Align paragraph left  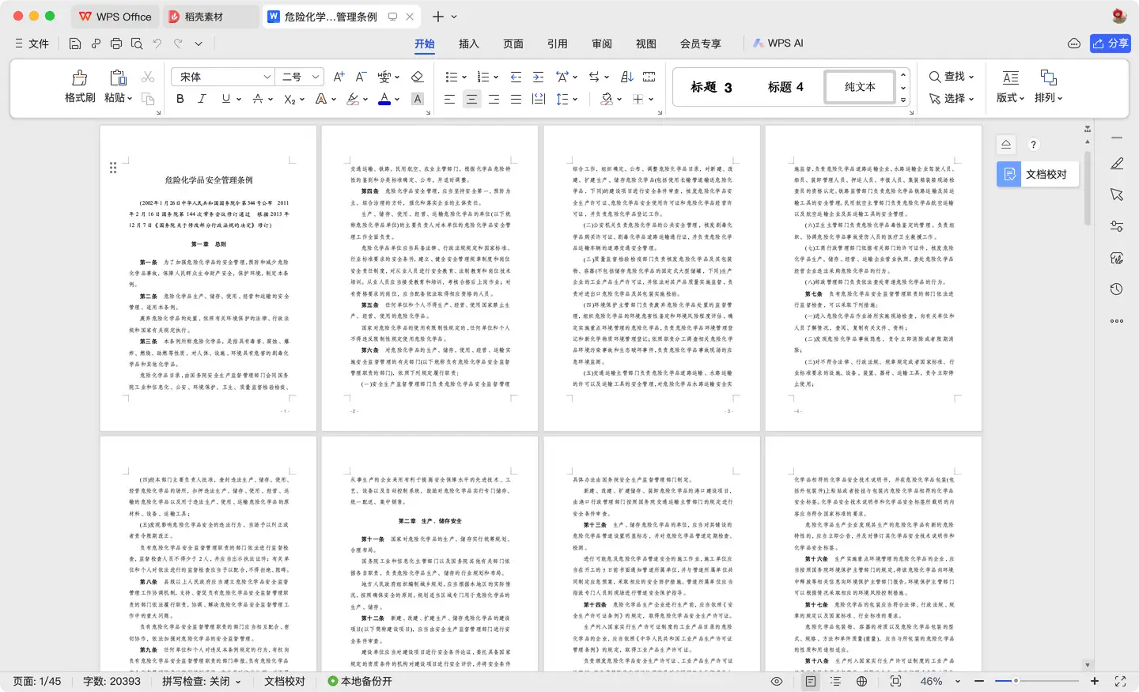pos(449,99)
